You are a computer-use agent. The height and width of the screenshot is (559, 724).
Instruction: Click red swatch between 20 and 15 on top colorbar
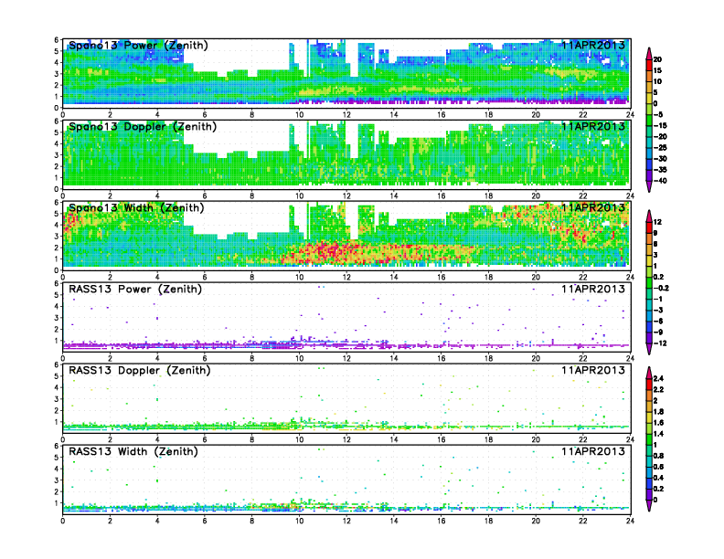(x=649, y=65)
